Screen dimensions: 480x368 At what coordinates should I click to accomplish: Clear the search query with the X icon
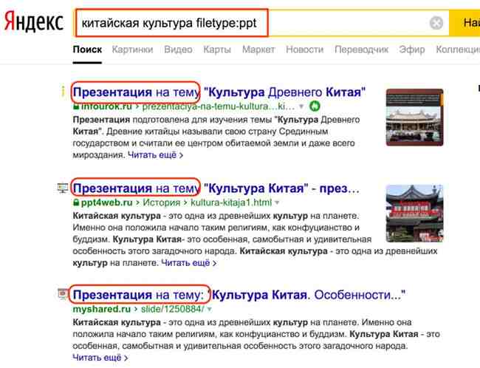coord(436,23)
